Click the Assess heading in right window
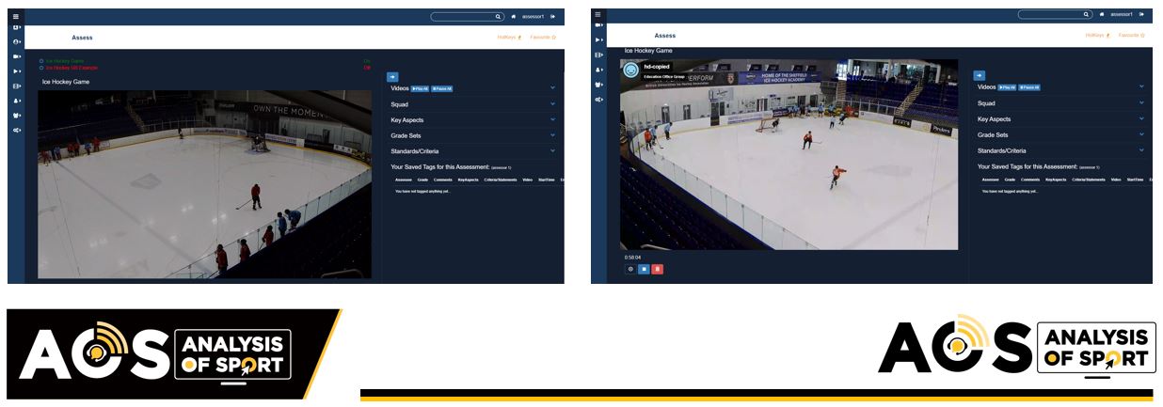This screenshot has height=407, width=1163. tap(665, 36)
